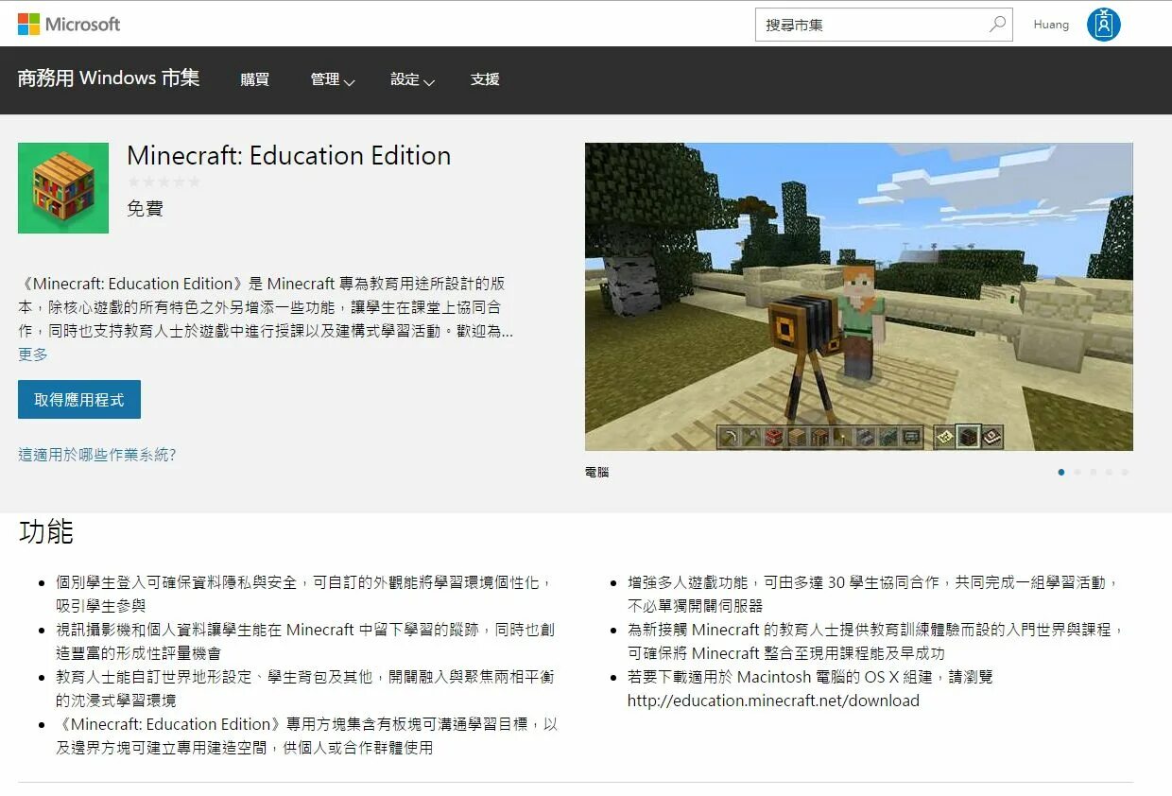Click the 功能 section heading

45,532
